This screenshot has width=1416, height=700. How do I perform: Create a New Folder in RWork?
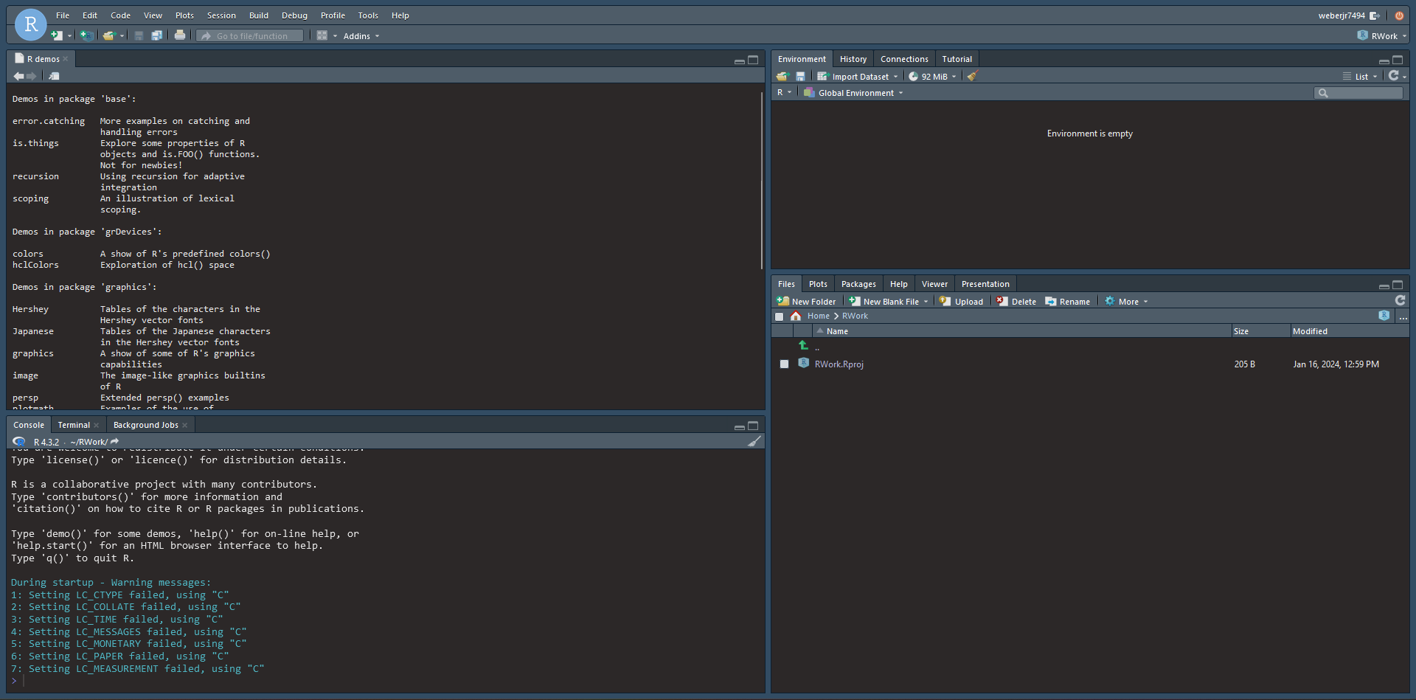tap(806, 301)
